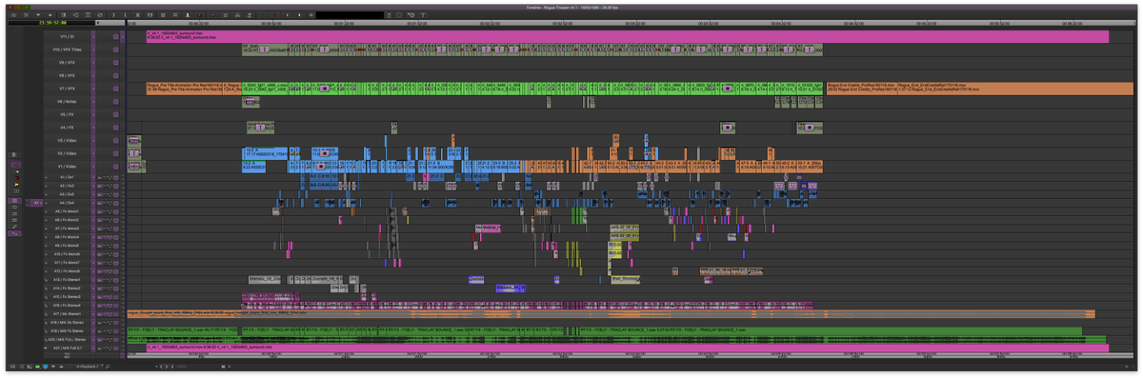The width and height of the screenshot is (1143, 378).
Task: Toggle track selector V9 / VFX
Action: pyautogui.click(x=67, y=63)
